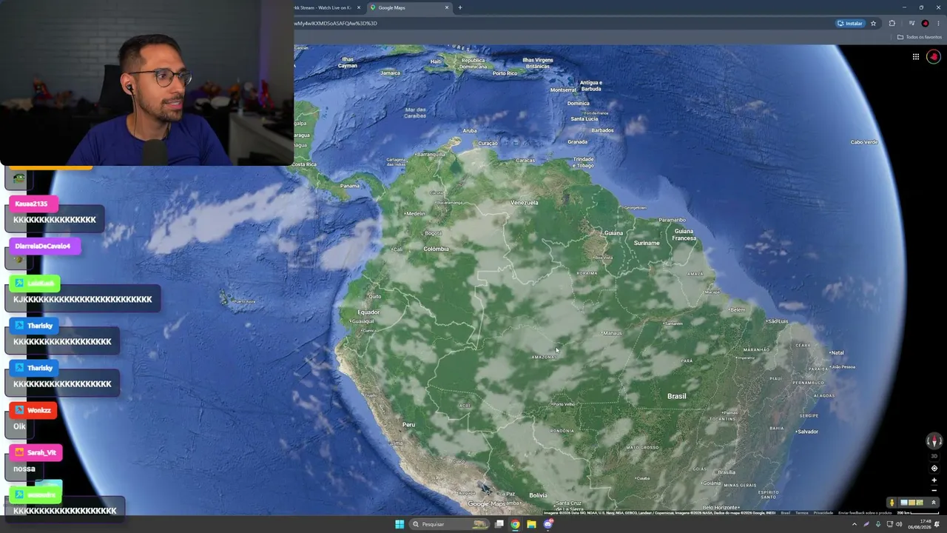The height and width of the screenshot is (533, 947).
Task: Open a new browser tab
Action: [460, 7]
